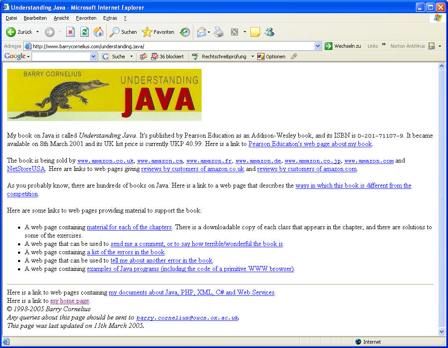Expand the Zurück back history arrow
448x348 pixels.
pos(37,32)
